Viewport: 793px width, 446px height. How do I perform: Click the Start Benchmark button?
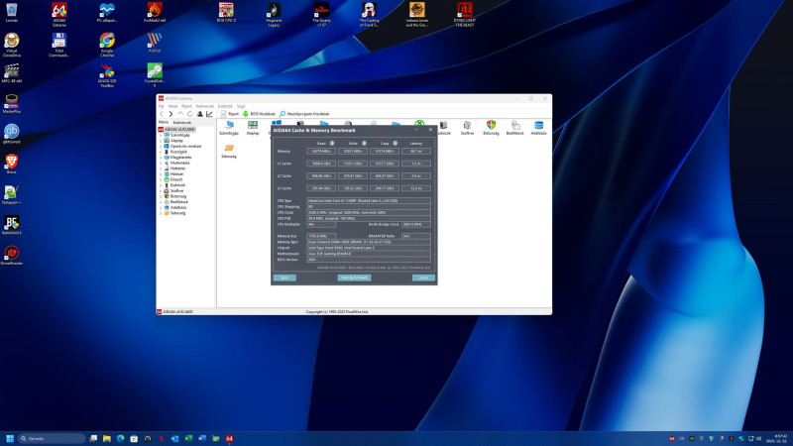point(354,278)
